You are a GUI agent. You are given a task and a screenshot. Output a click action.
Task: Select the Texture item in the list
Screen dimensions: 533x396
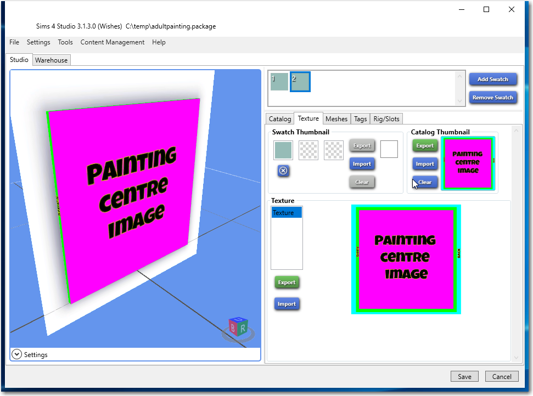point(286,213)
